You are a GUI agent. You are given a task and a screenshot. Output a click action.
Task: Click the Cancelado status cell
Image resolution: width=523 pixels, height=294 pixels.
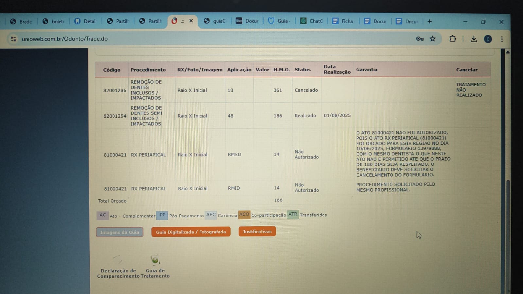[x=306, y=90]
